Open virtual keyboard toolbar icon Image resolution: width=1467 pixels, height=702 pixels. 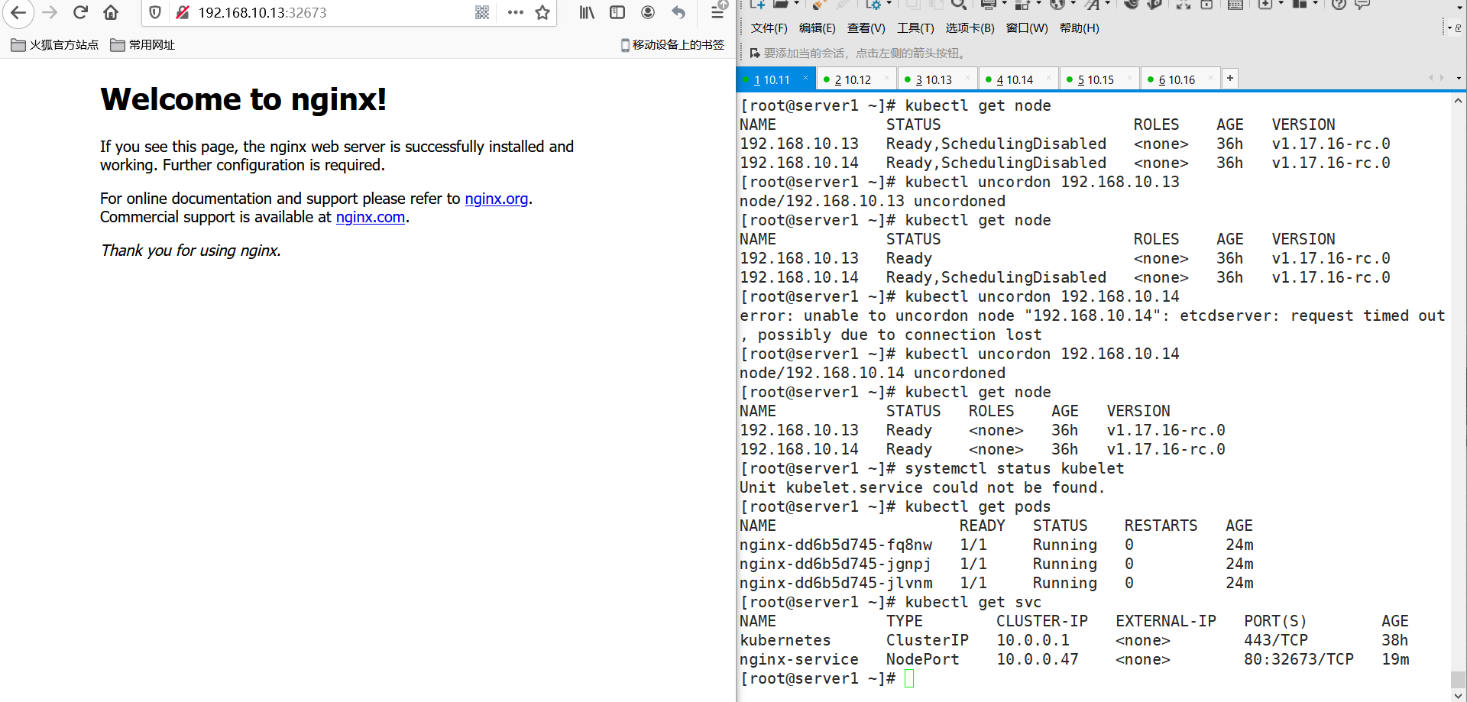click(1235, 4)
